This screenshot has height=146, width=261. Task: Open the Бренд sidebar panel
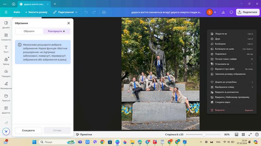(x=6, y=61)
